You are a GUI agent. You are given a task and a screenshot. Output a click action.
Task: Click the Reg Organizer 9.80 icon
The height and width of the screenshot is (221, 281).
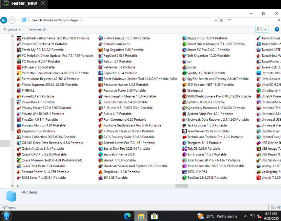tap(101, 50)
